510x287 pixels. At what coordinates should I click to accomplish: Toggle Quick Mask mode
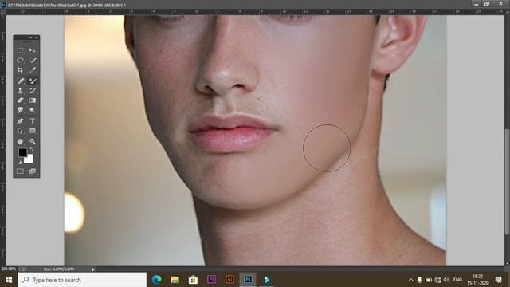[x=20, y=171]
